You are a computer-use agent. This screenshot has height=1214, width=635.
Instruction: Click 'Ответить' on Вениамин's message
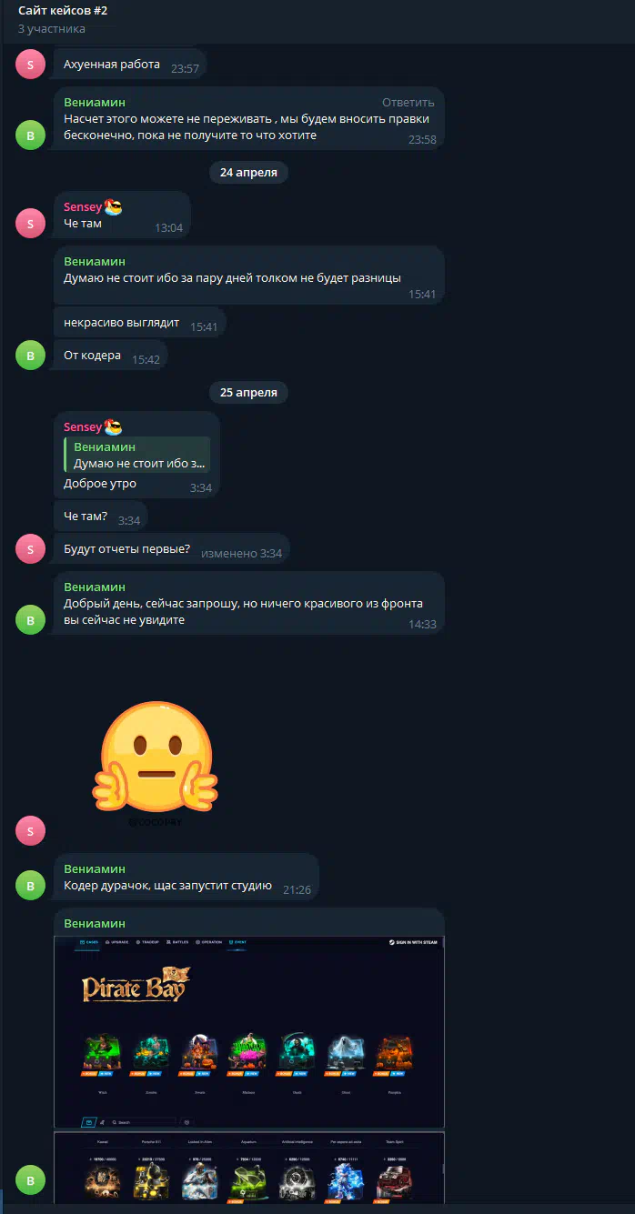tap(408, 102)
